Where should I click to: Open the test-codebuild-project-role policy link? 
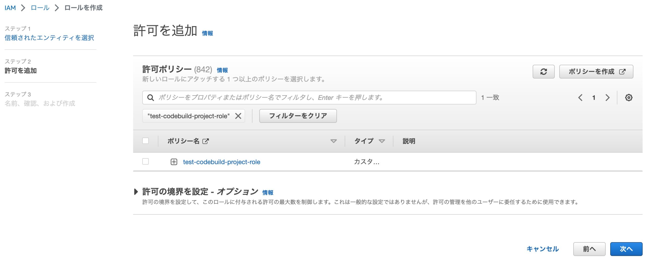point(222,162)
